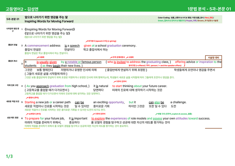Click the underlined phrase 'to explore' in sentence 6
The width and height of the screenshot is (235, 166).
(98, 118)
